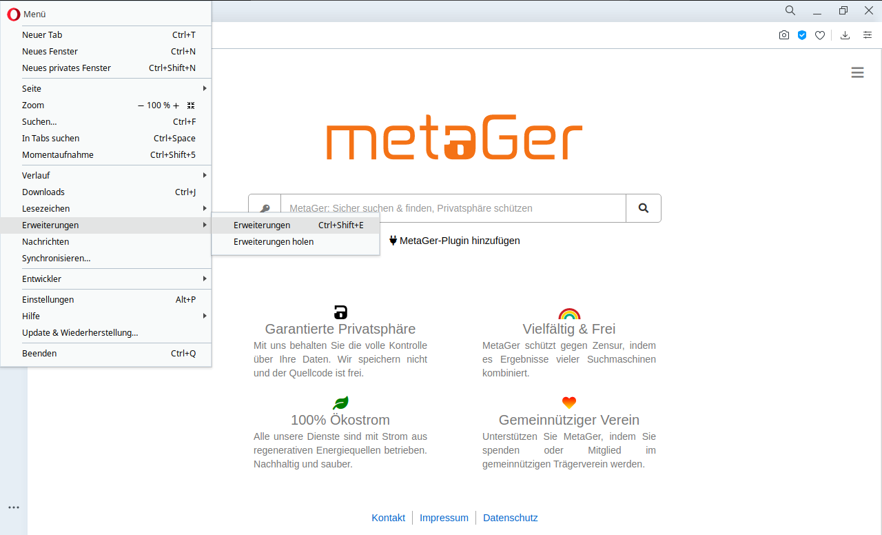Click the green leaf icon above Ökostrom

[x=340, y=403]
